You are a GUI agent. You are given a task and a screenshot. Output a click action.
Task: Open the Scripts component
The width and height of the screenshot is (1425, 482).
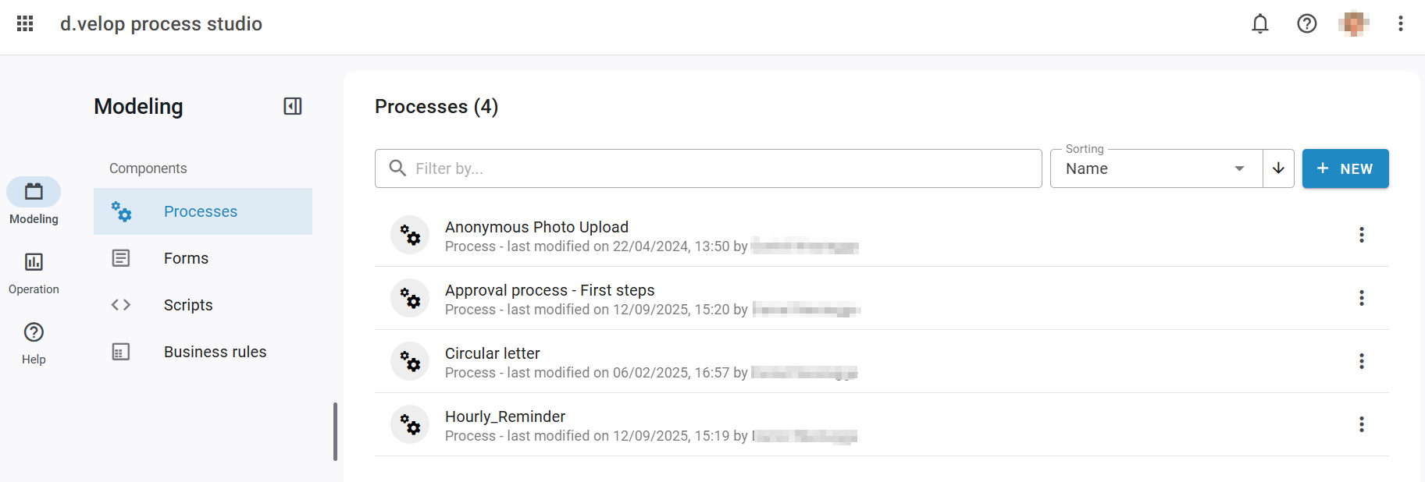[x=187, y=305]
